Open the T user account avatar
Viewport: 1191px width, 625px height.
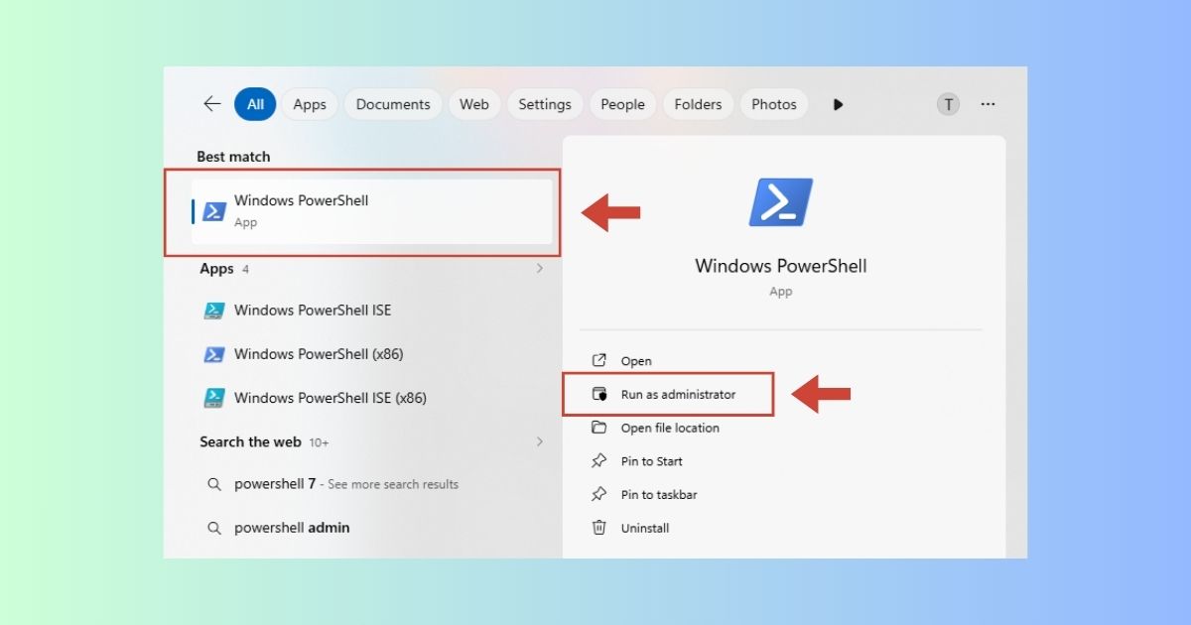pyautogui.click(x=948, y=104)
